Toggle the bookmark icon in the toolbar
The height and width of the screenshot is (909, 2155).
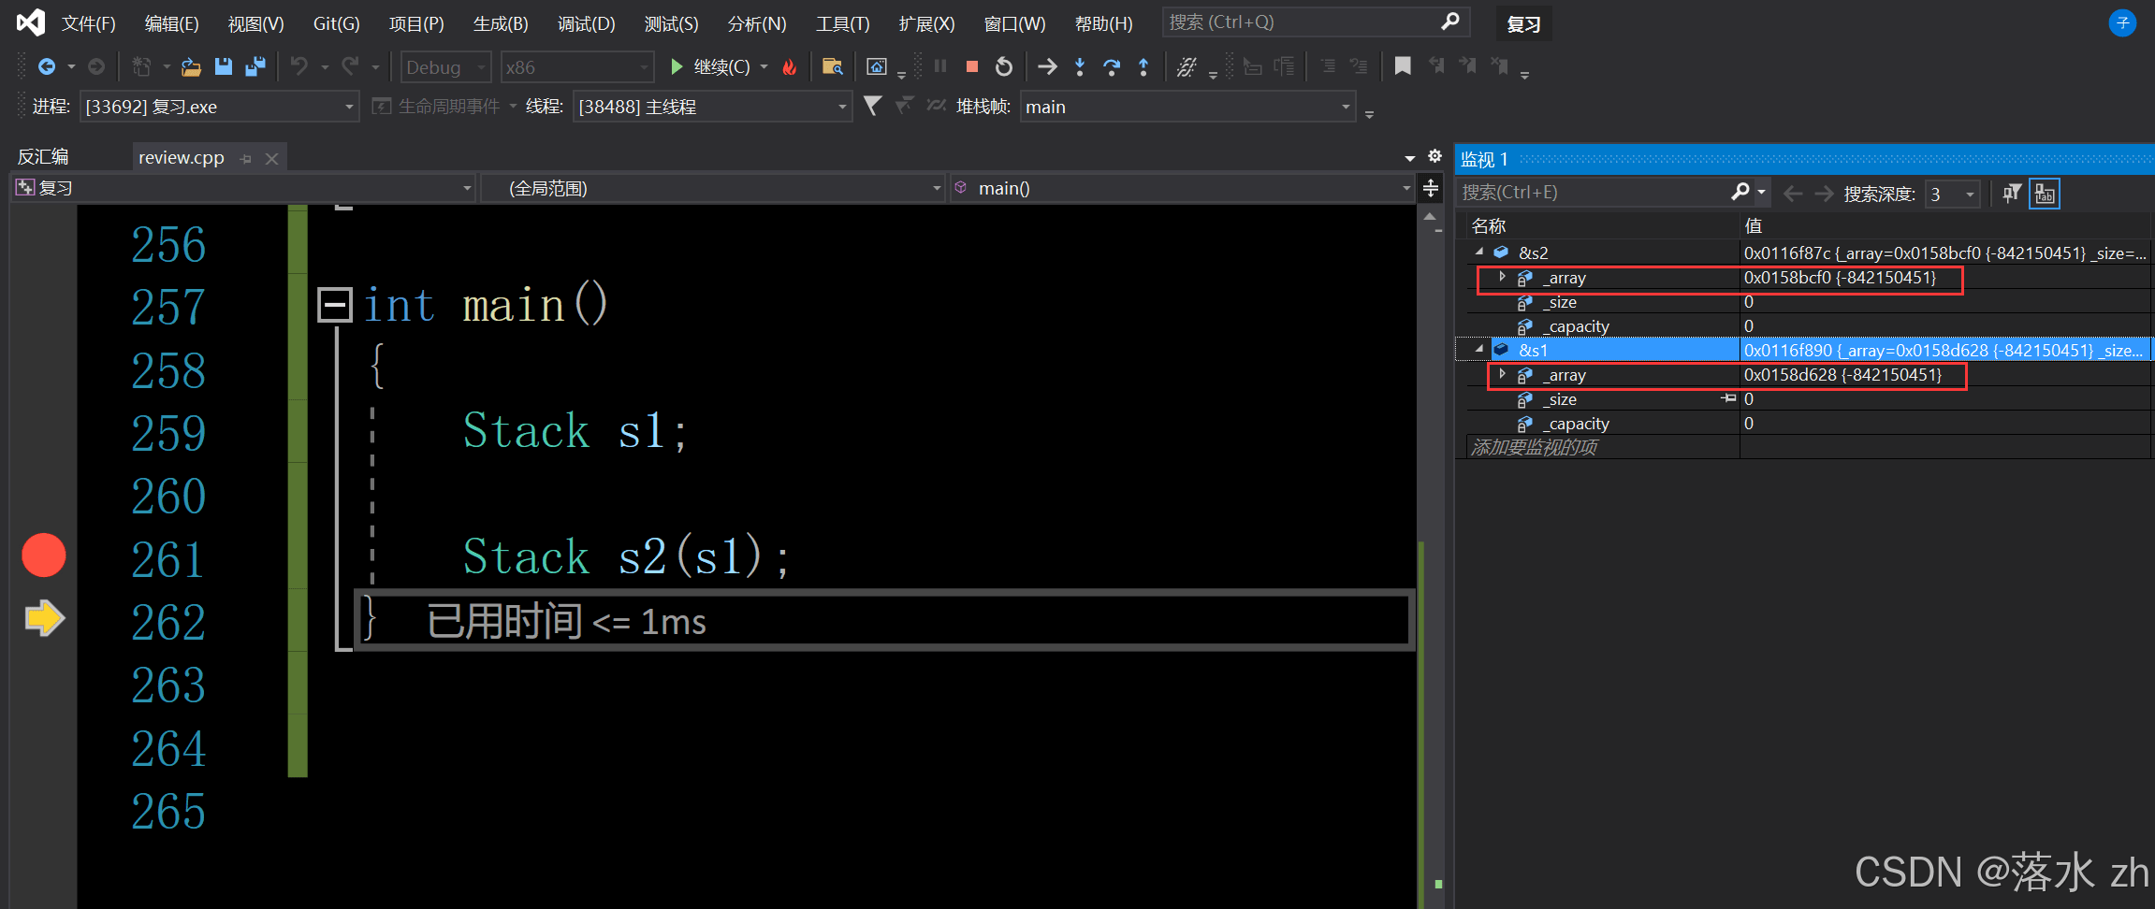[x=1403, y=66]
